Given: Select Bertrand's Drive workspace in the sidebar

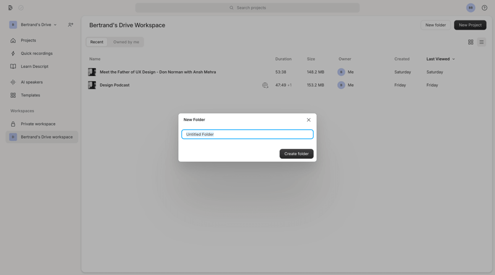Looking at the screenshot, I should [42, 137].
